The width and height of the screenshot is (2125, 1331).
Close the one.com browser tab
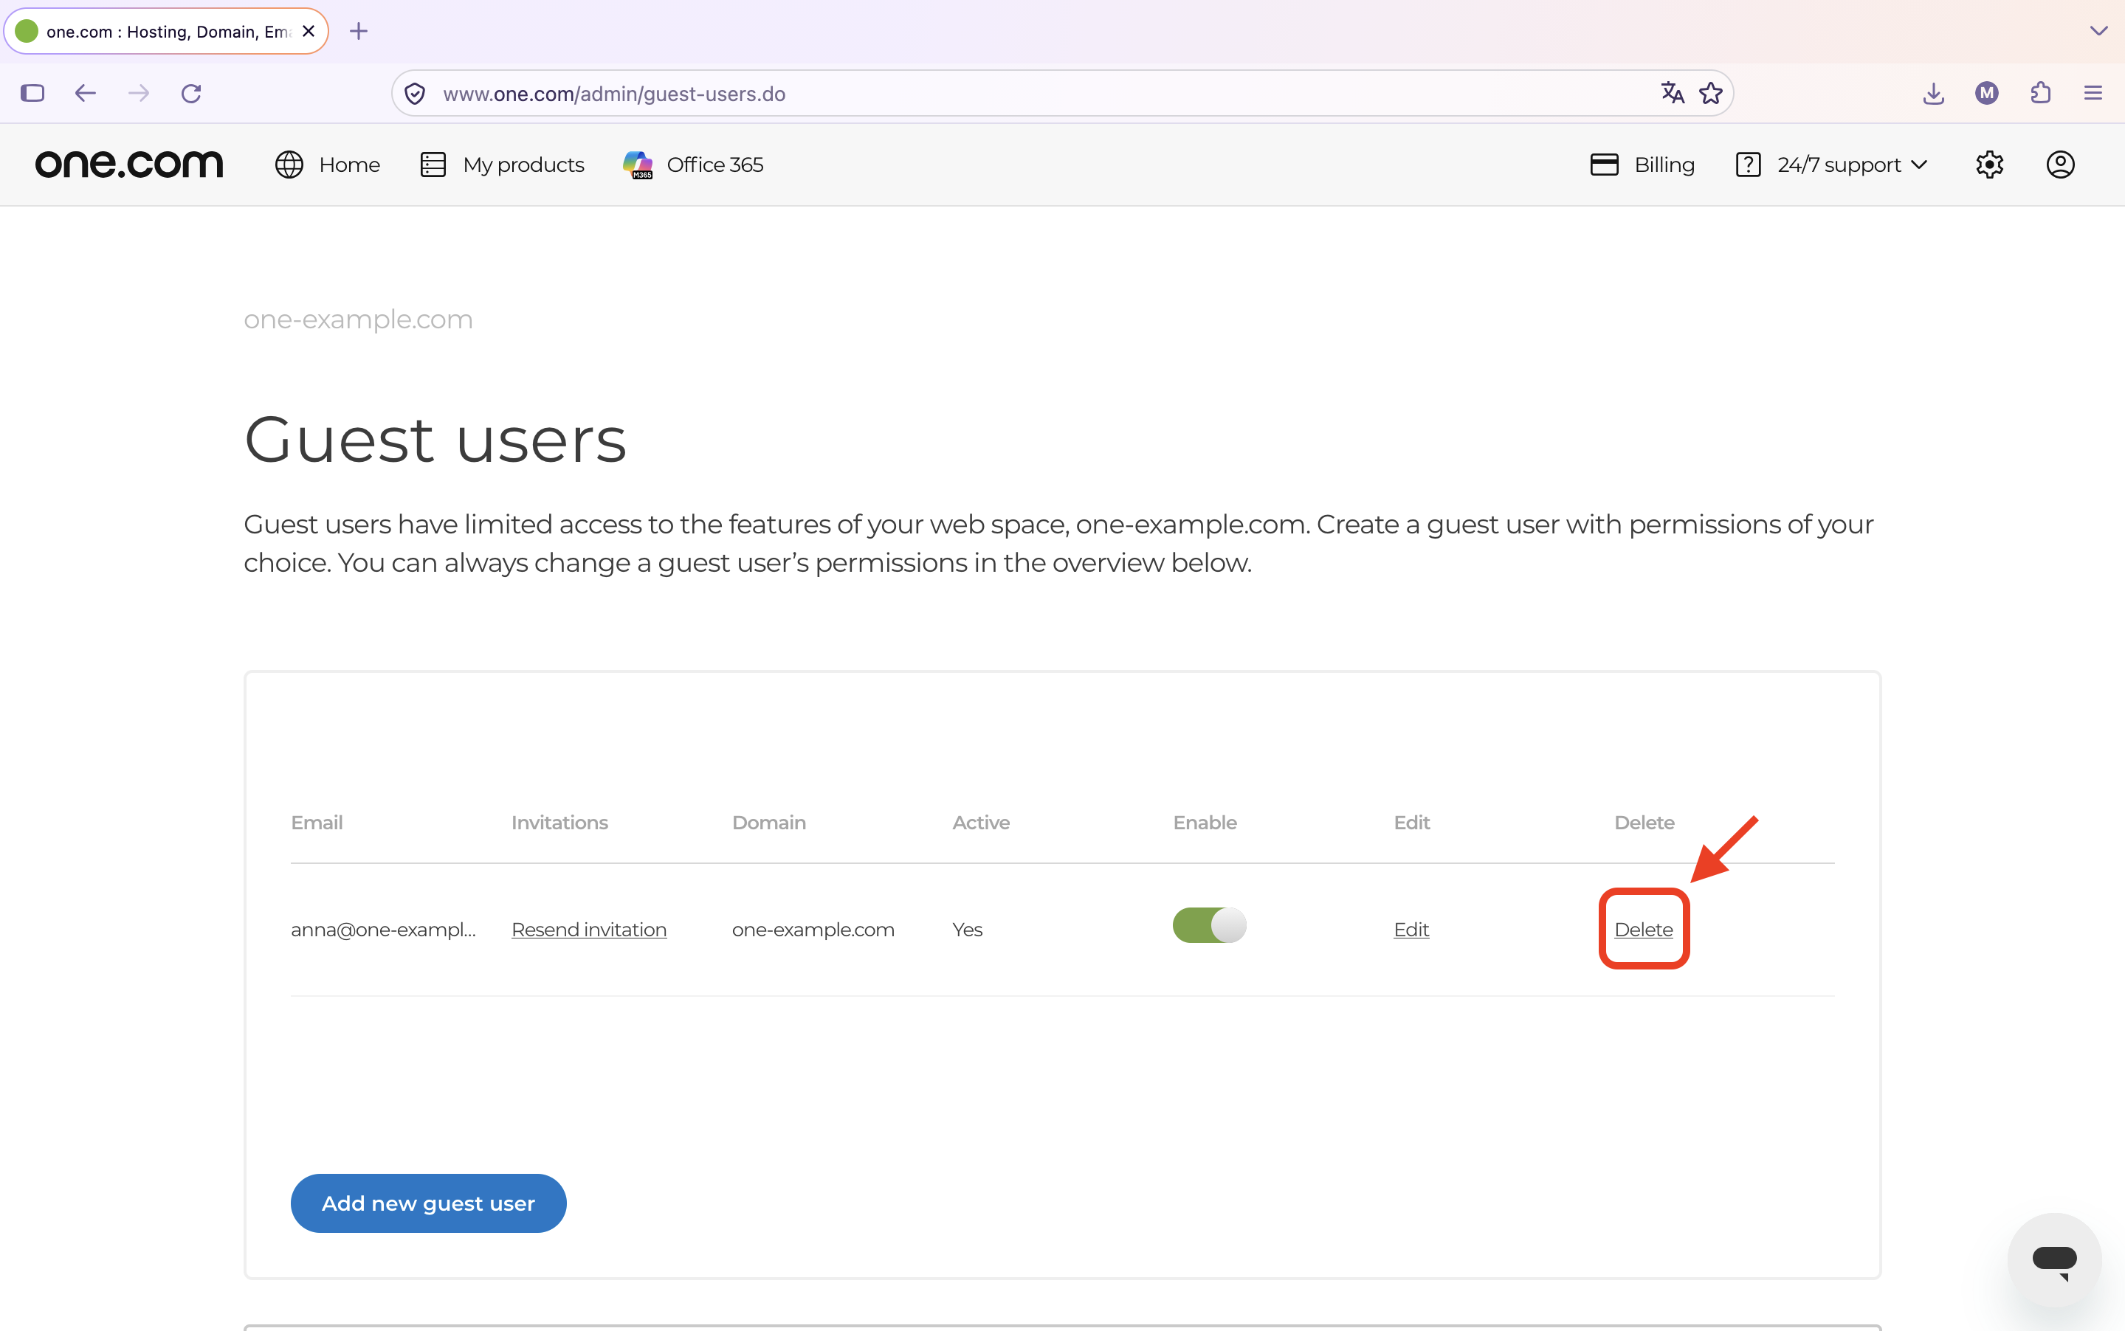coord(309,32)
